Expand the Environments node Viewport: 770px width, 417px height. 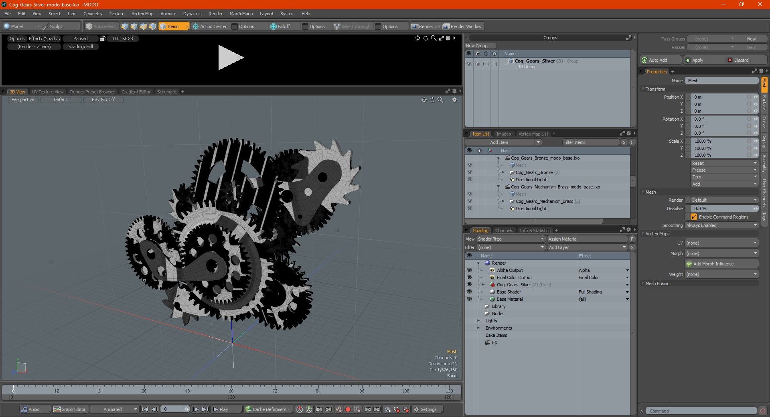pos(478,328)
